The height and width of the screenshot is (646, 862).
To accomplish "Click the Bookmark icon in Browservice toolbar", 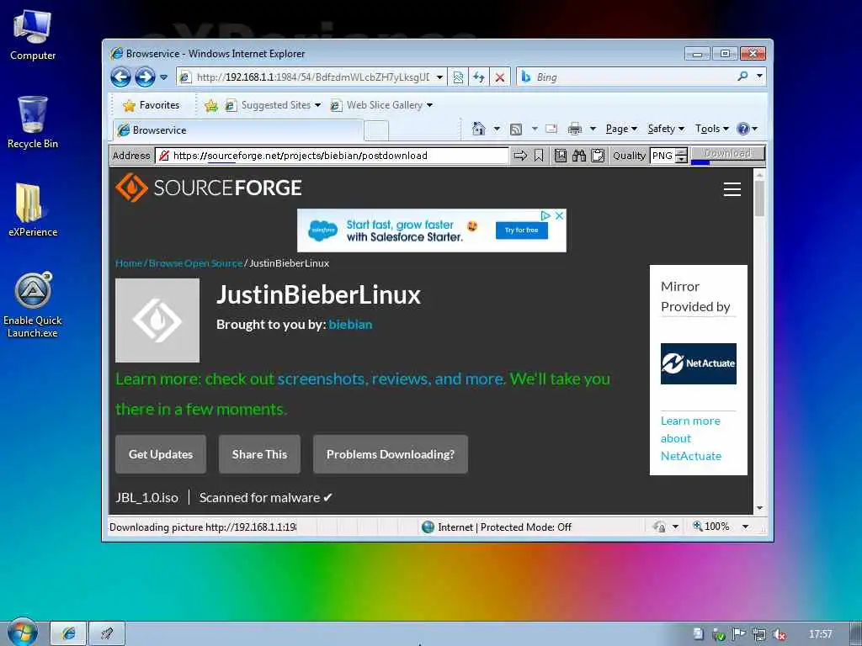I will (539, 156).
